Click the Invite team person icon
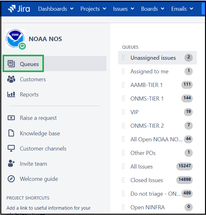206x215 pixels. coord(11,163)
